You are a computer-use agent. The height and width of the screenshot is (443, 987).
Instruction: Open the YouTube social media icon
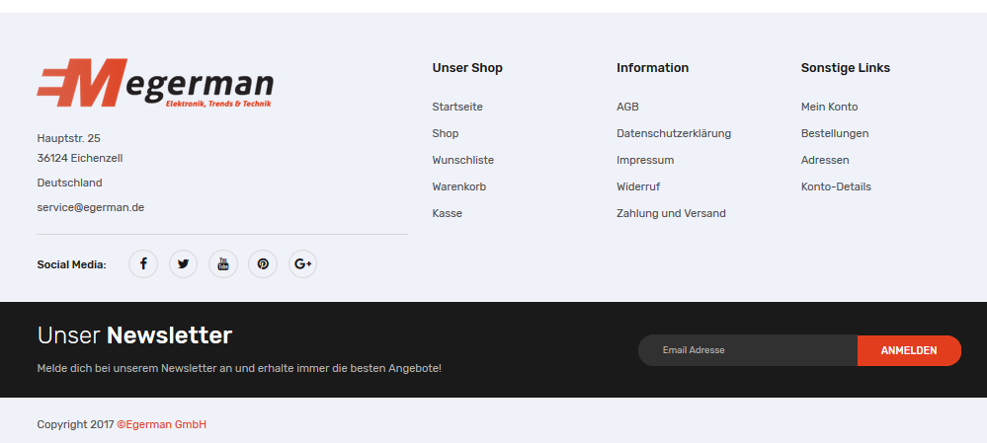click(x=223, y=263)
